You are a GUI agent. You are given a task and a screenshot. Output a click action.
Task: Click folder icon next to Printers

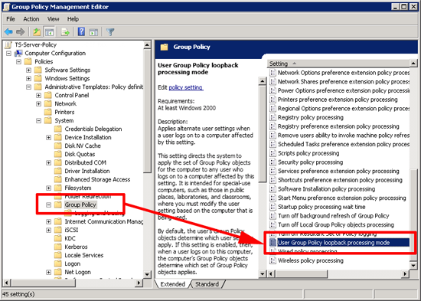(48, 112)
